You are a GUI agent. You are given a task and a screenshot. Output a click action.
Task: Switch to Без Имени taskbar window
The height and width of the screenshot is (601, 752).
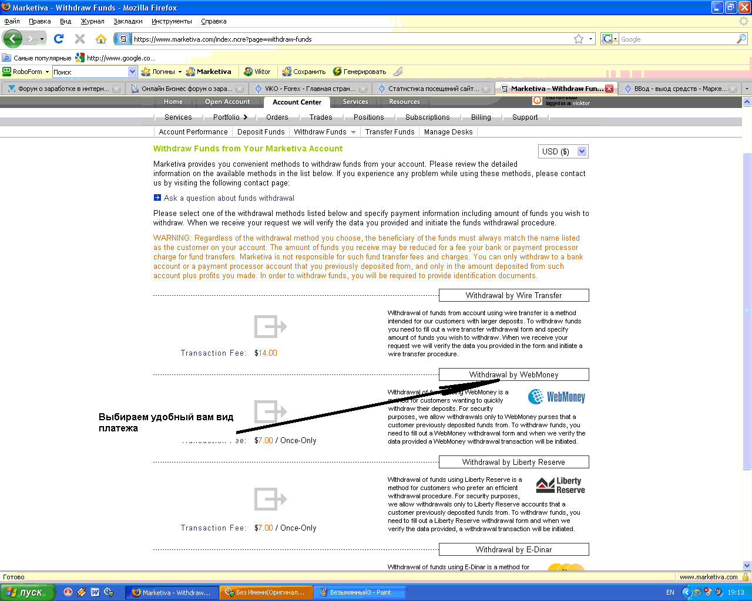point(266,592)
